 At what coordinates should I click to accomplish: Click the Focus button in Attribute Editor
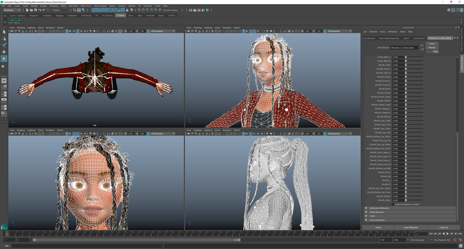432,43
